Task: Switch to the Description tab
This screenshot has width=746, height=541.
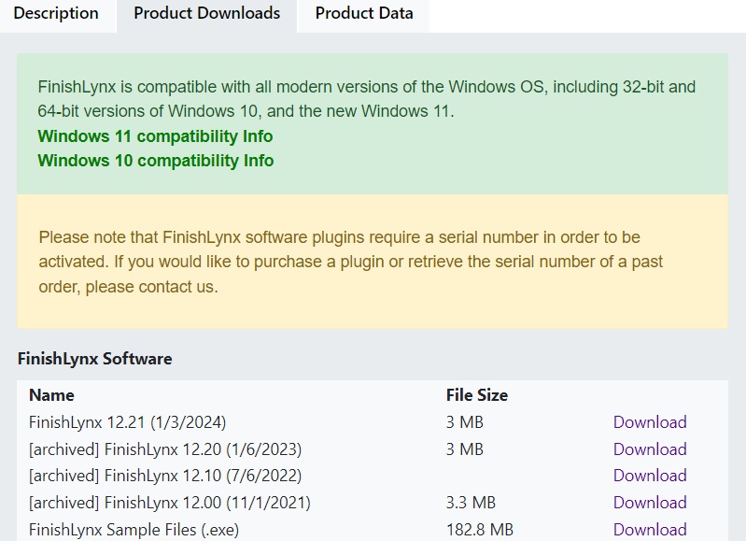Action: 56,14
